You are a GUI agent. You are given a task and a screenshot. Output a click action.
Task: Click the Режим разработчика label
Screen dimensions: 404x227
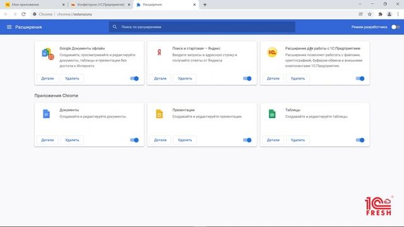click(369, 27)
